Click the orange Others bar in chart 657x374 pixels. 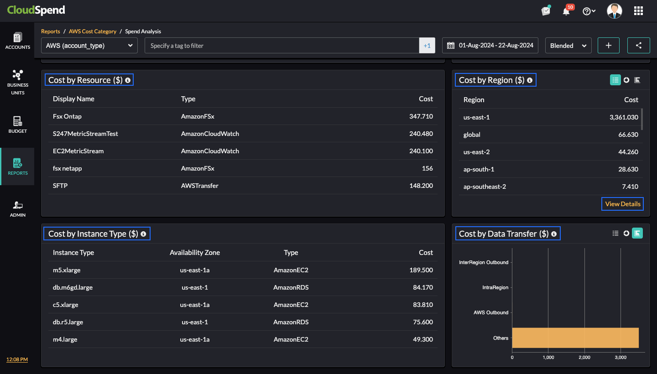point(575,338)
